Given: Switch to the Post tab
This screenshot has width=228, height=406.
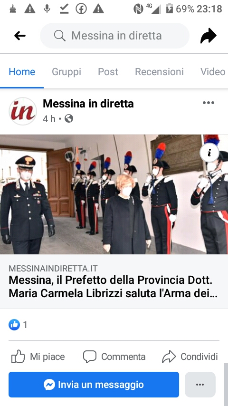Looking at the screenshot, I should pyautogui.click(x=108, y=72).
